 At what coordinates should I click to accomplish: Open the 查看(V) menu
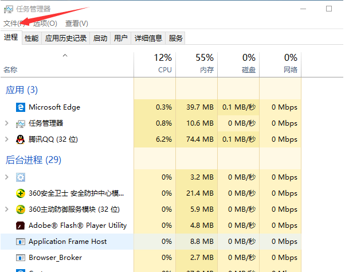(x=77, y=24)
